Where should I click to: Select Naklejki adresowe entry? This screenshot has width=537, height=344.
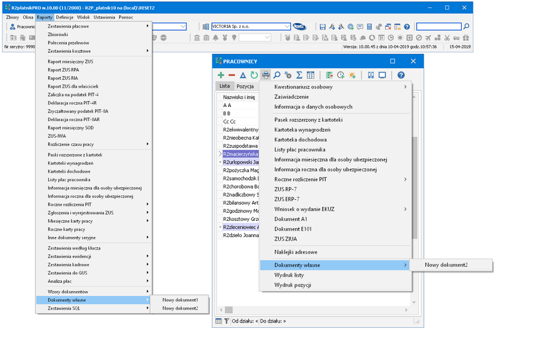pyautogui.click(x=335, y=252)
